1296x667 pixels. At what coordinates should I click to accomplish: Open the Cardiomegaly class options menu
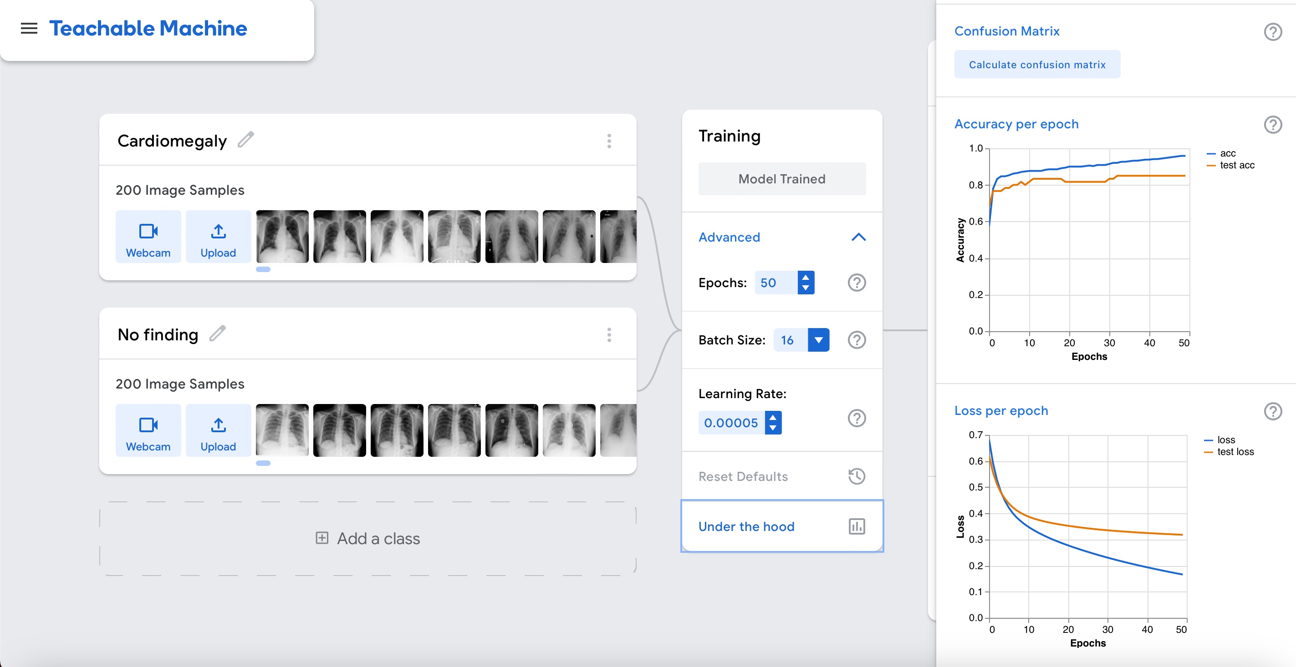click(x=609, y=141)
